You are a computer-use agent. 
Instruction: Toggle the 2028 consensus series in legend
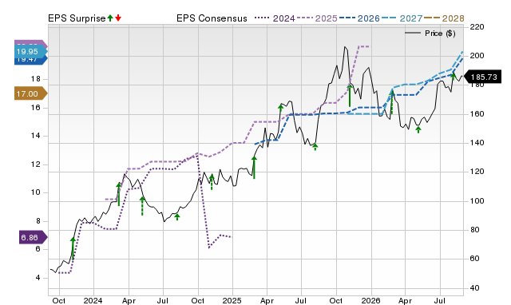(444, 18)
